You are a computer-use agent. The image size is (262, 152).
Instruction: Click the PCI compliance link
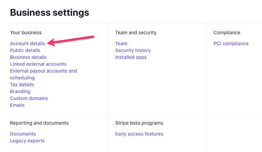pos(231,43)
